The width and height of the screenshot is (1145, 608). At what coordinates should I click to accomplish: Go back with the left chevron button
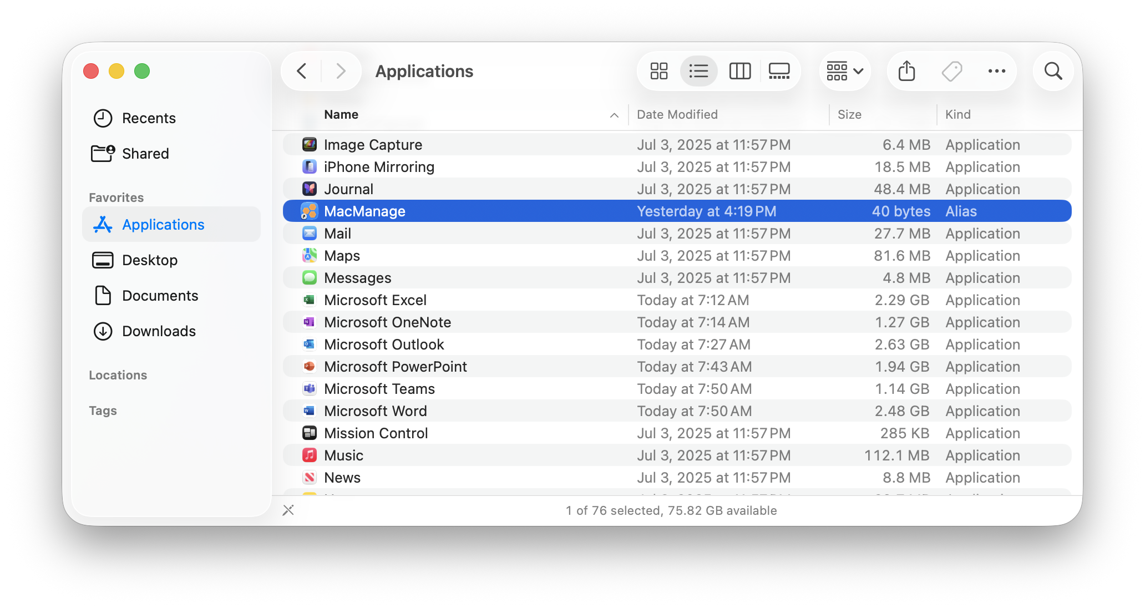pos(302,71)
